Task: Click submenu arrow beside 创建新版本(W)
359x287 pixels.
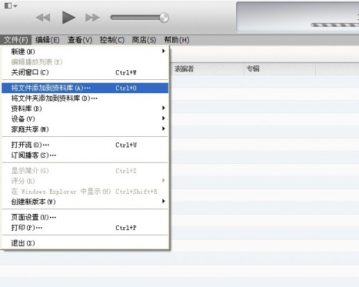Action: [x=163, y=201]
